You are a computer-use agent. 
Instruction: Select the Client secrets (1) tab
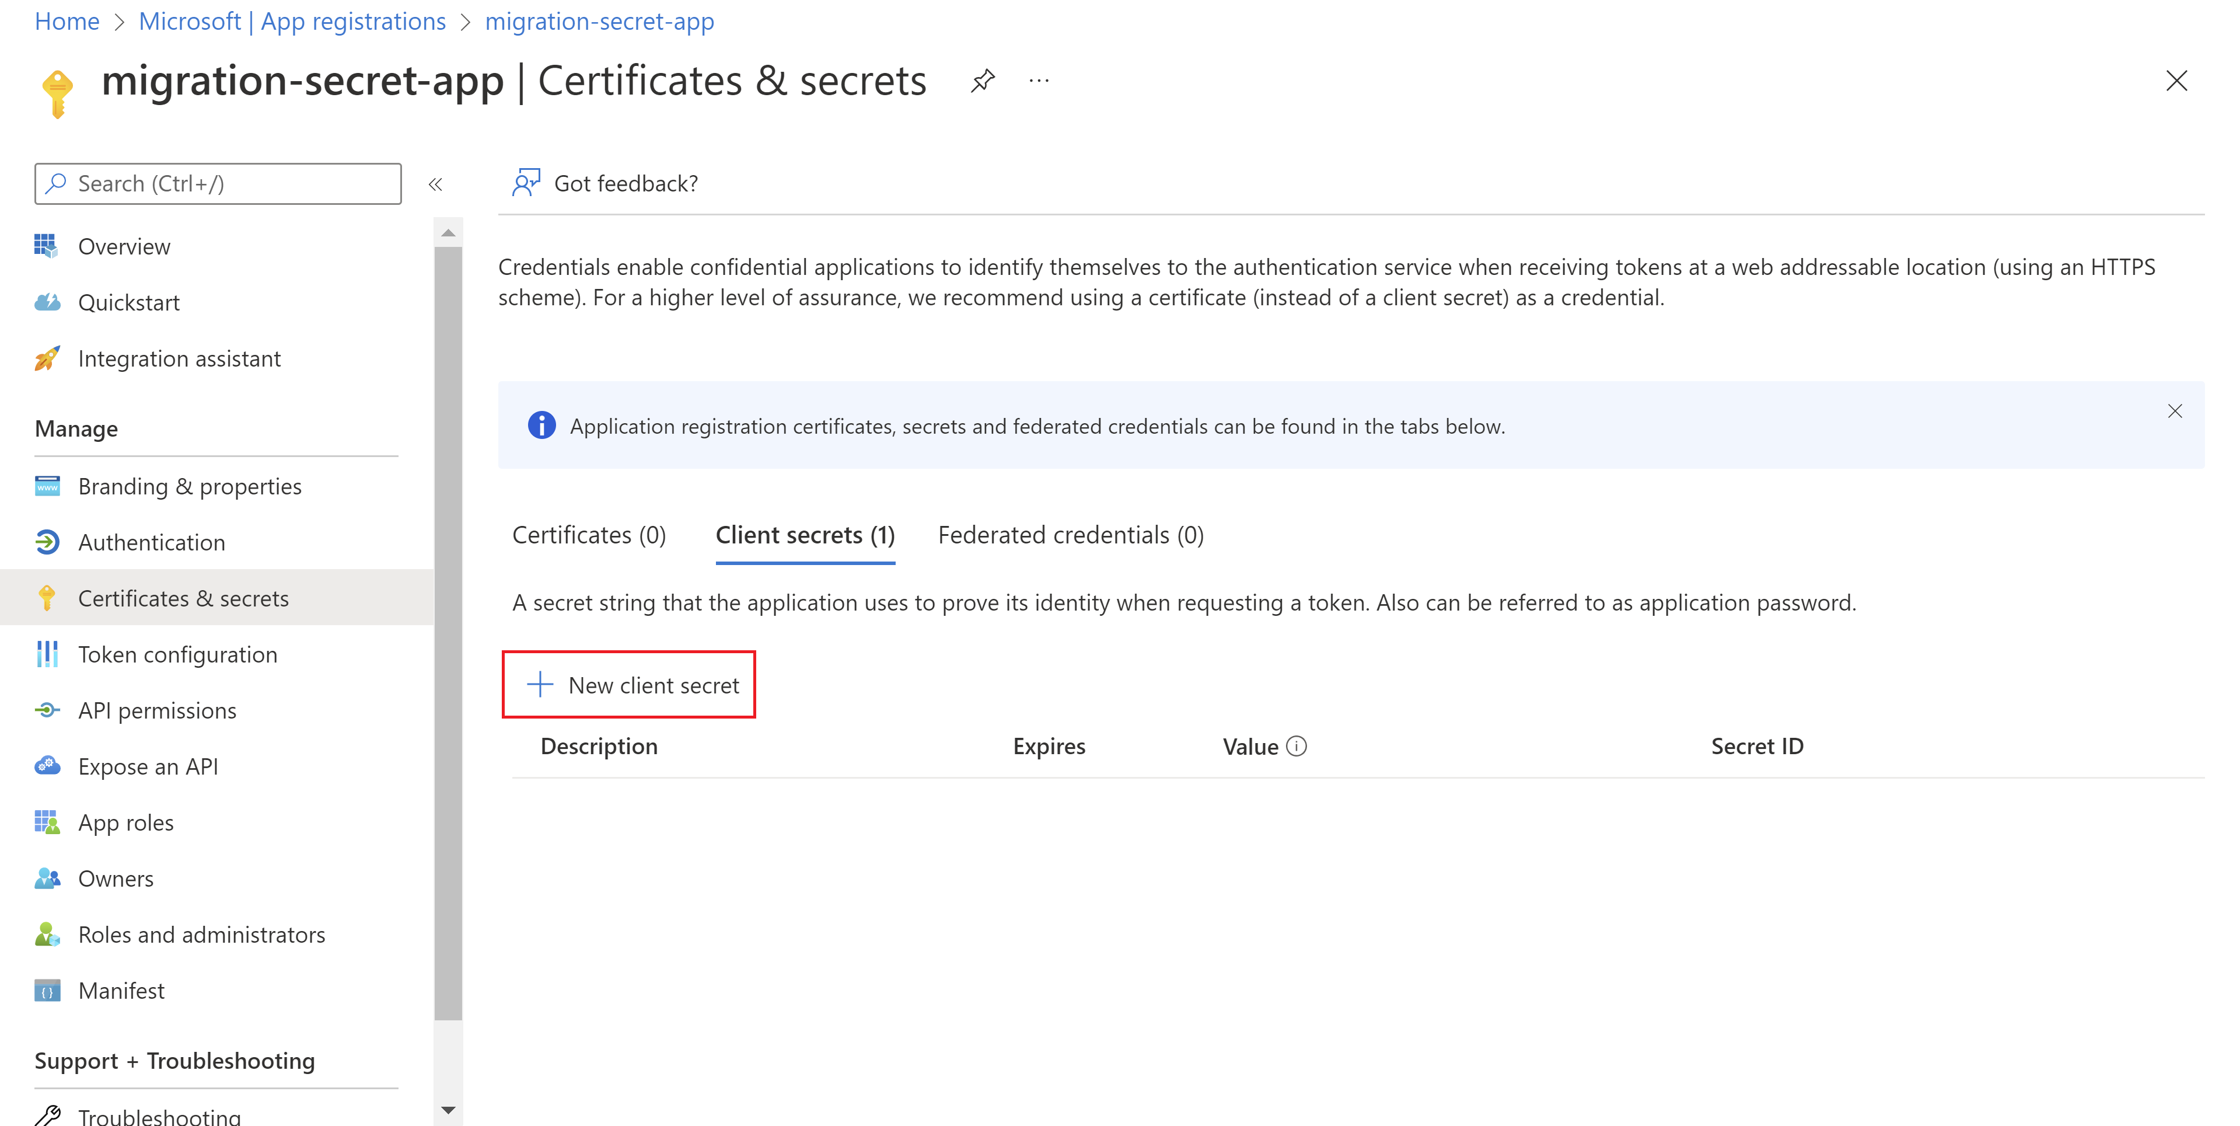(805, 535)
